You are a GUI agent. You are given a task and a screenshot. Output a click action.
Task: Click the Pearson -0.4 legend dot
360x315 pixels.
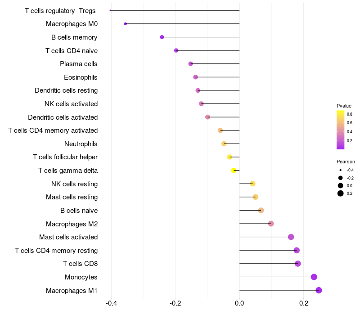[341, 170]
